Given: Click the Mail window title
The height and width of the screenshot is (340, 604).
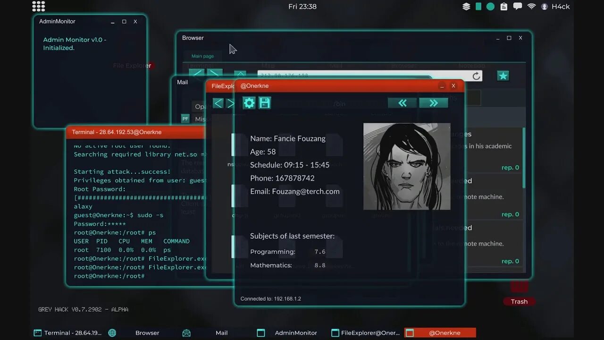Looking at the screenshot, I should 182,82.
